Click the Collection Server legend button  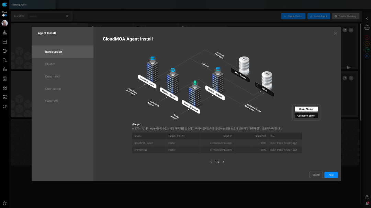tap(306, 116)
